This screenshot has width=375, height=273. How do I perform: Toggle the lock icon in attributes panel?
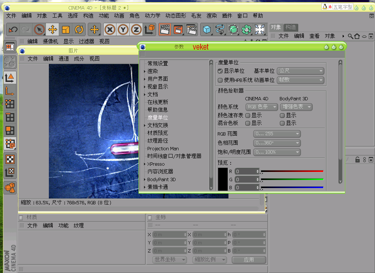357,159
